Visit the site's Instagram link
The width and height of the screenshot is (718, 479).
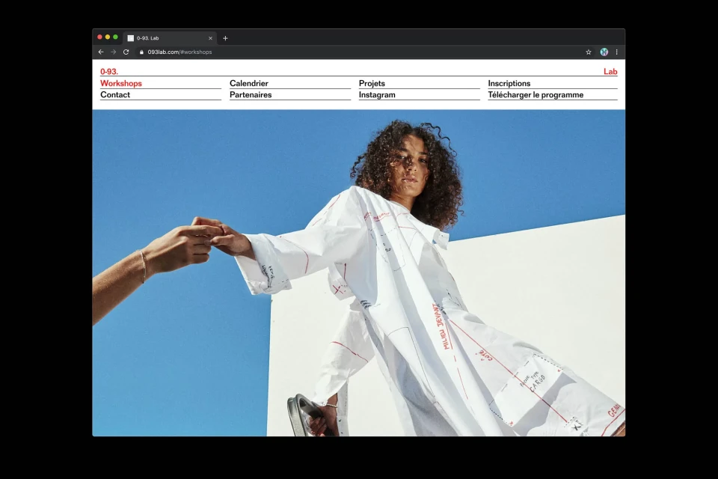[x=376, y=94]
